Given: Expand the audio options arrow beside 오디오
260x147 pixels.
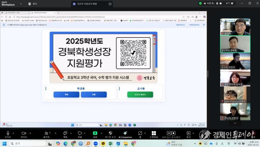Looking at the screenshot, I should [x=14, y=132].
